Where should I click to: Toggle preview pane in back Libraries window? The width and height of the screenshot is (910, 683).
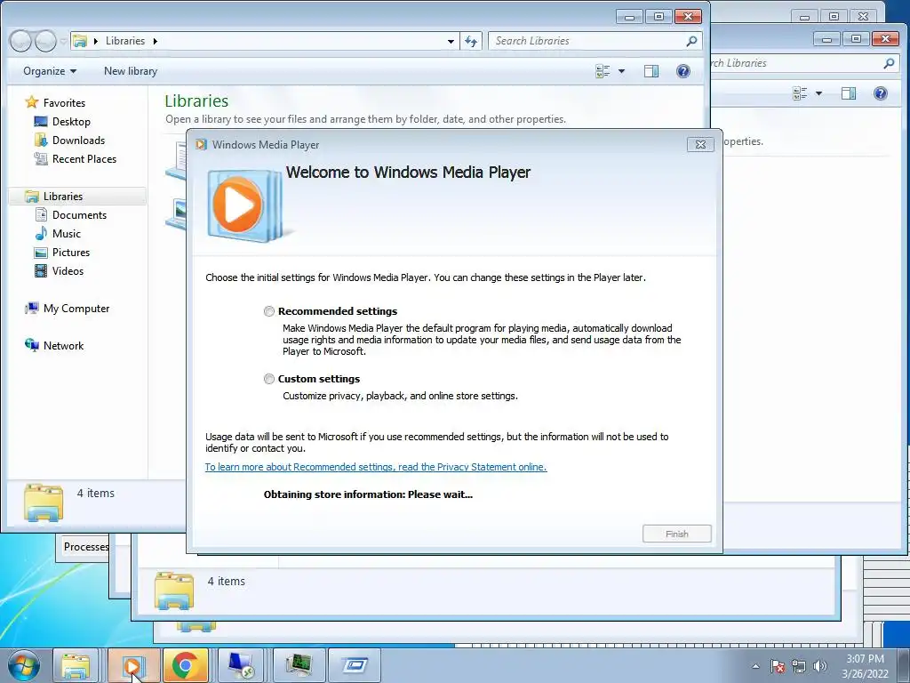click(x=849, y=92)
